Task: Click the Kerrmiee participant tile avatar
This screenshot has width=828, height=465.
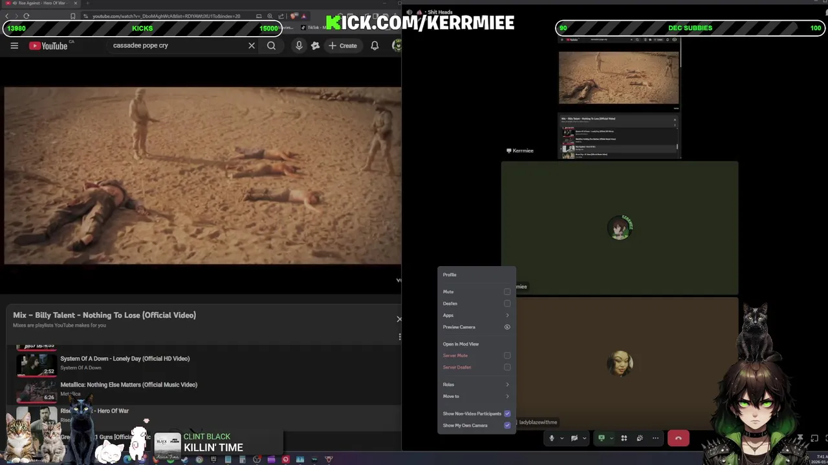Action: click(x=620, y=227)
